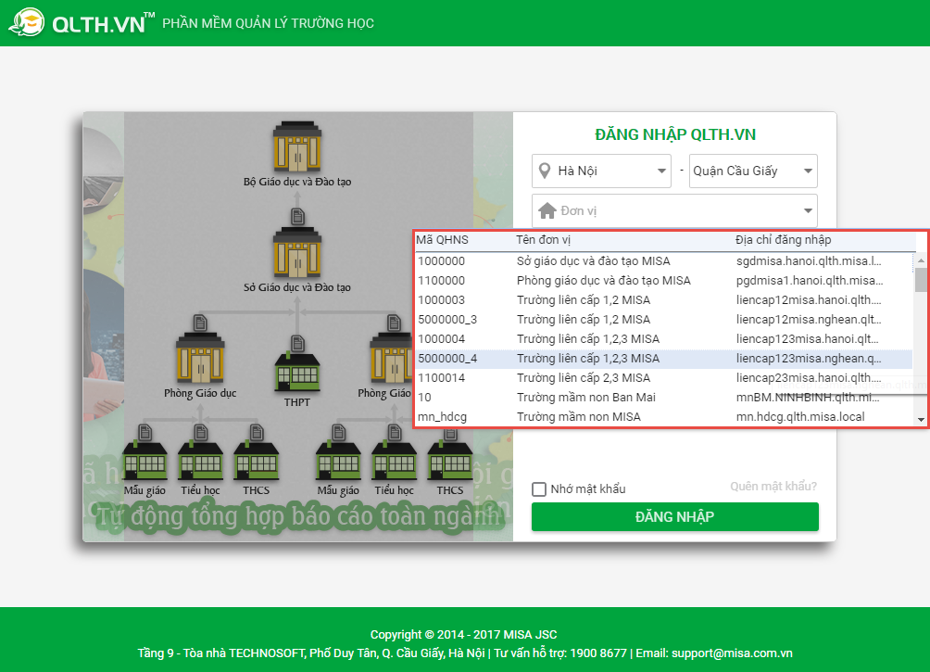Click the Tên đơn vị column header
930x672 pixels.
click(544, 240)
